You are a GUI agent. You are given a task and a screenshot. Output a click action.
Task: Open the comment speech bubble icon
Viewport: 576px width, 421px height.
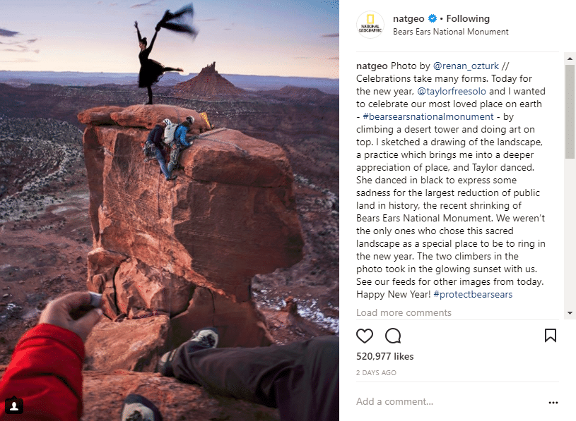[x=393, y=336]
